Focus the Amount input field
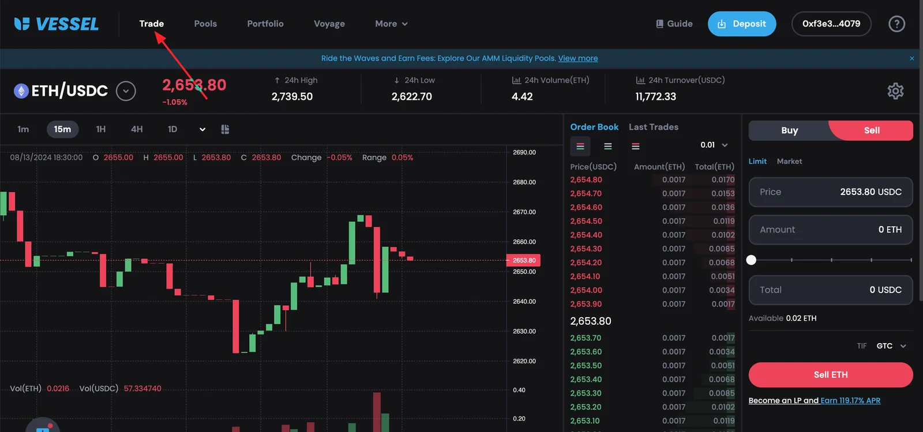This screenshot has height=432, width=923. [x=831, y=230]
